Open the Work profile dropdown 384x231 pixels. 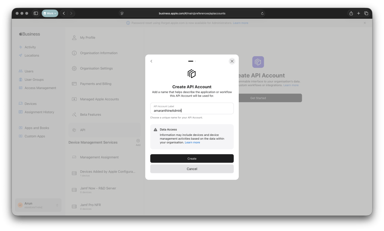pyautogui.click(x=50, y=13)
